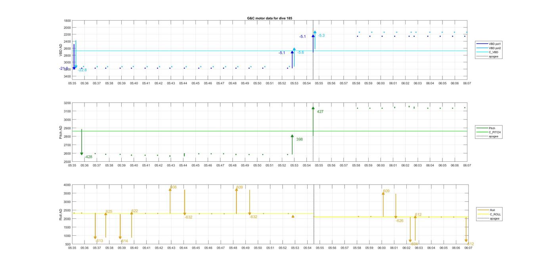The height and width of the screenshot is (274, 555).
Task: Click the '-613' roll data label
Action: pyautogui.click(x=99, y=241)
